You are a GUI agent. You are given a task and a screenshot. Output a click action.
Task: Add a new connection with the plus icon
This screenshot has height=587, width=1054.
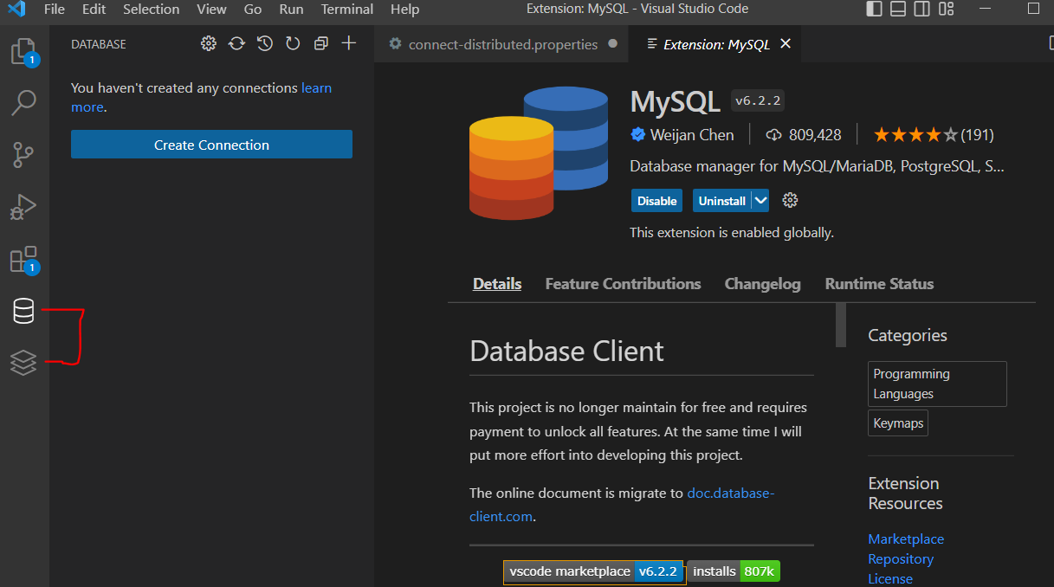pos(349,42)
